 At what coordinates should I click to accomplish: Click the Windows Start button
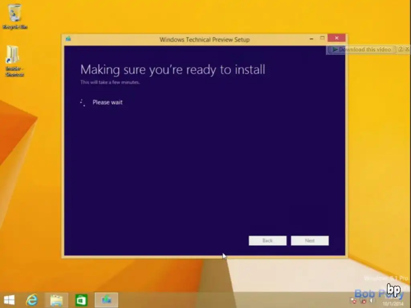click(9, 300)
